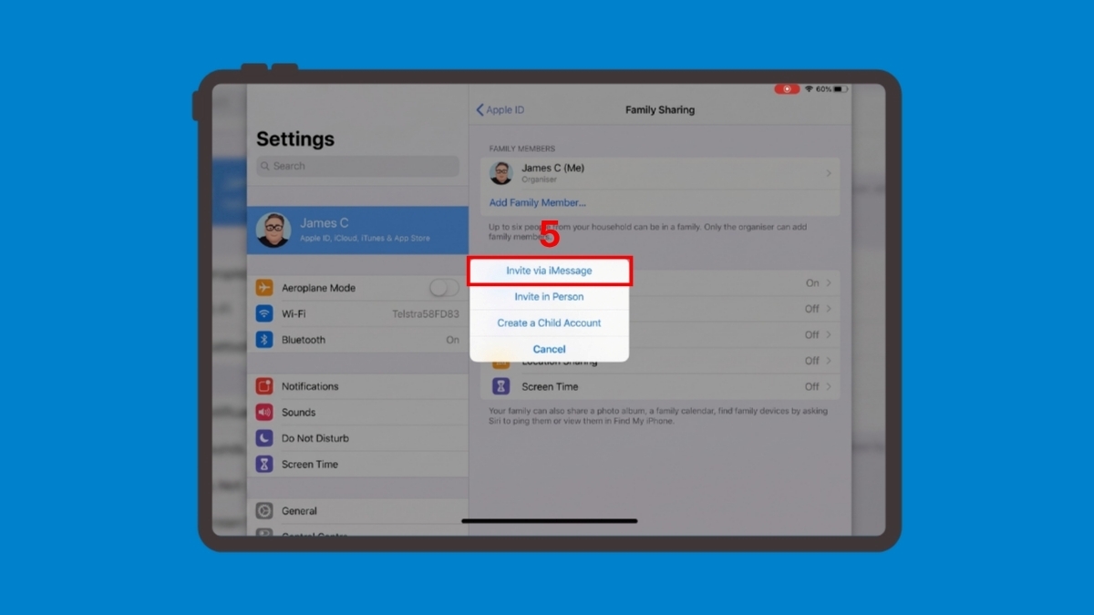Click James C (Me) avatar thumbnail
The image size is (1094, 615).
[501, 173]
